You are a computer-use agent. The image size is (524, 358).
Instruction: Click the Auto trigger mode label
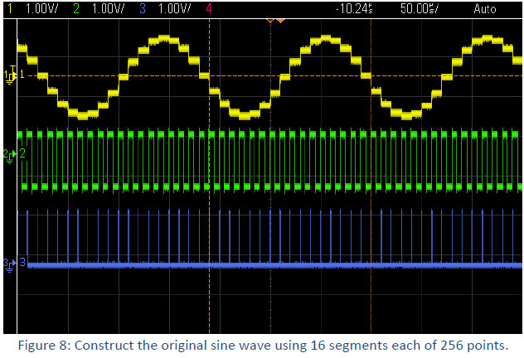pos(486,8)
